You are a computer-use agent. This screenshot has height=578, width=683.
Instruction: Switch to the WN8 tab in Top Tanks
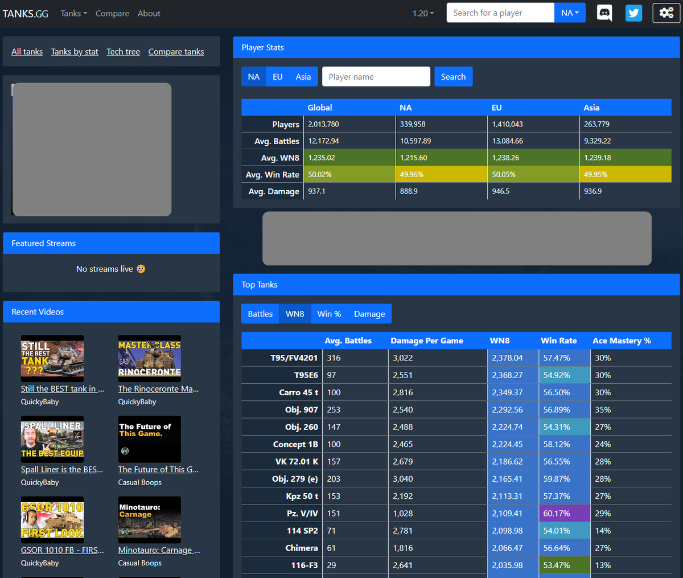295,314
